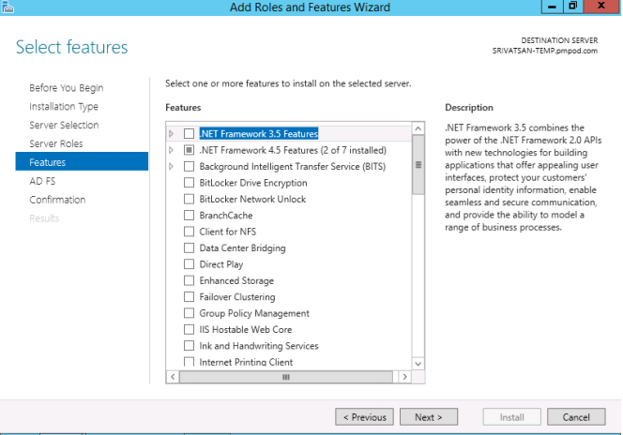Viewport: 623px width, 435px height.
Task: Check Group Policy Management
Action: click(190, 313)
